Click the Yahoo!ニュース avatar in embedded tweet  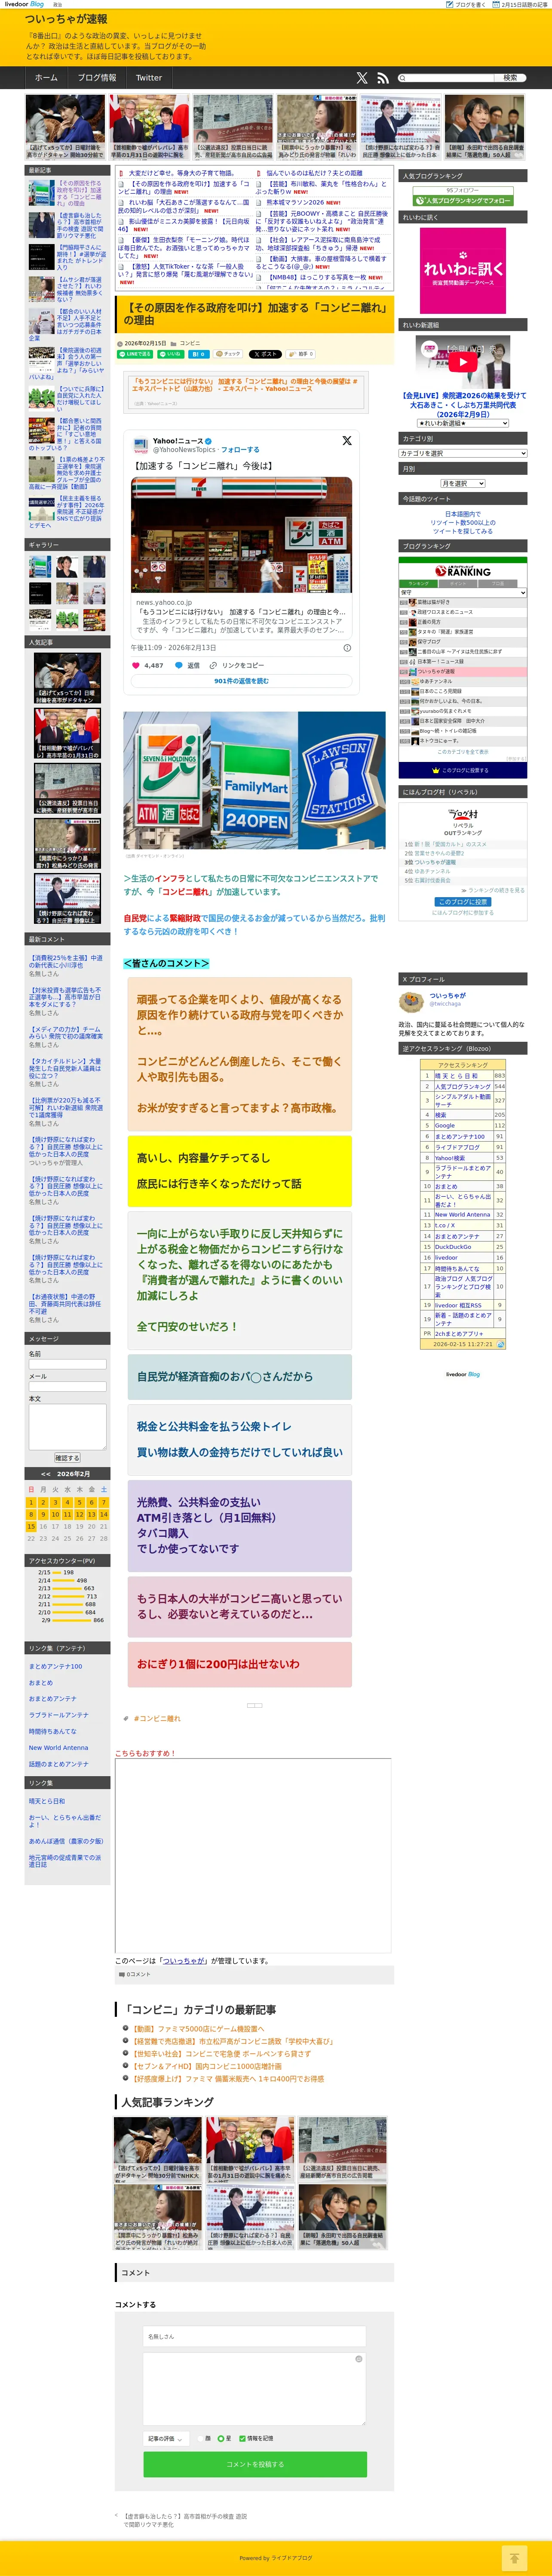pos(141,445)
